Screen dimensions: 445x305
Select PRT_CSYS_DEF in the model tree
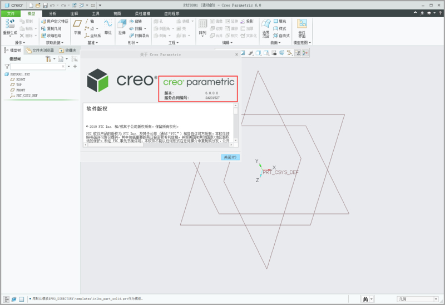24,96
